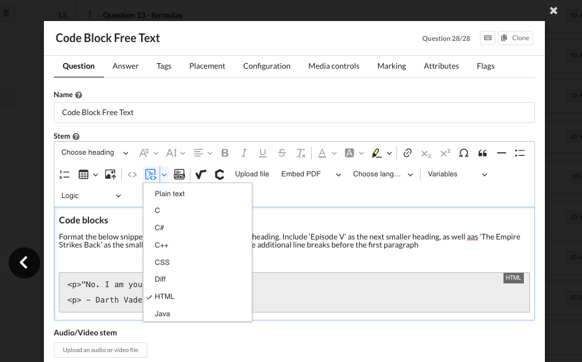The image size is (582, 362).
Task: Expand the Logic dropdown
Action: click(x=91, y=196)
